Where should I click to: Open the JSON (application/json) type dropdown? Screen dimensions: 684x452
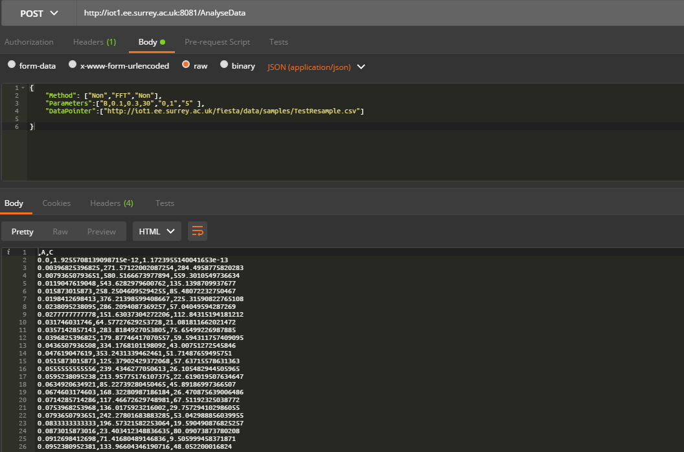[x=316, y=67]
